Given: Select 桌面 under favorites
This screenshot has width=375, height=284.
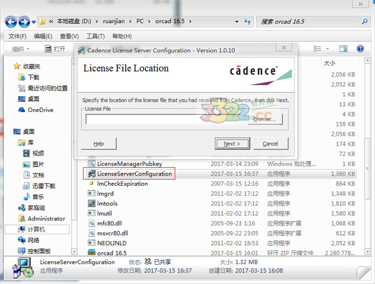Looking at the screenshot, I should click(29, 99).
